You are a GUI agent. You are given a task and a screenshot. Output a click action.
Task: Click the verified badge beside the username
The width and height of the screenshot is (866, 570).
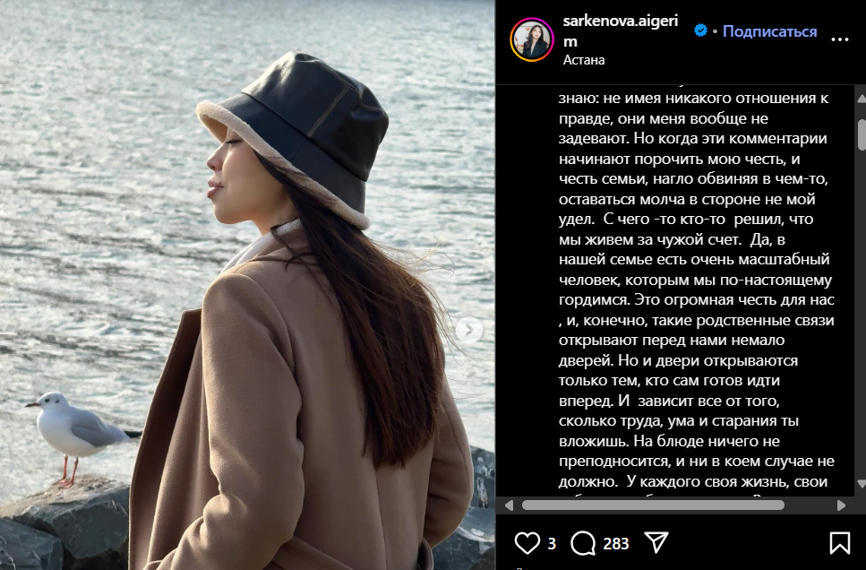(700, 30)
